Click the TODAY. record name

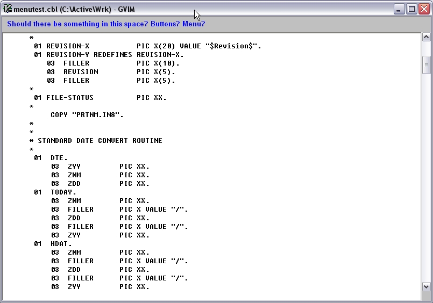[63, 192]
